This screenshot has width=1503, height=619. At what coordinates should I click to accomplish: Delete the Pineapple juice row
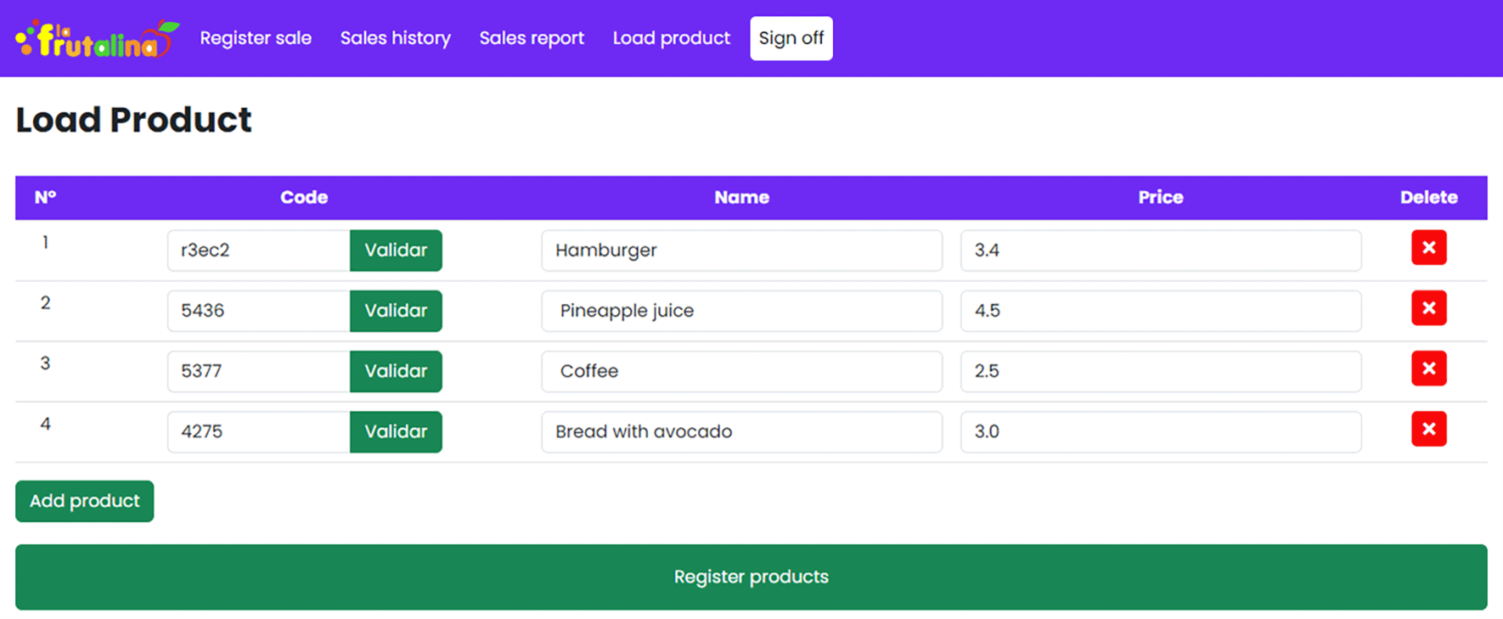click(1428, 308)
